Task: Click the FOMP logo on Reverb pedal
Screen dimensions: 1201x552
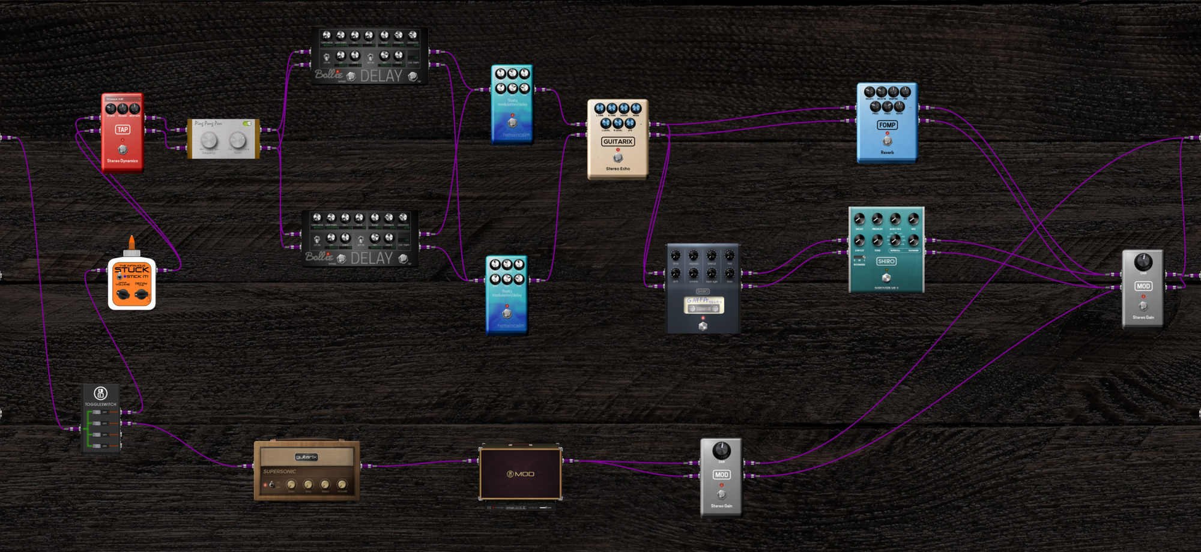Action: click(x=887, y=125)
